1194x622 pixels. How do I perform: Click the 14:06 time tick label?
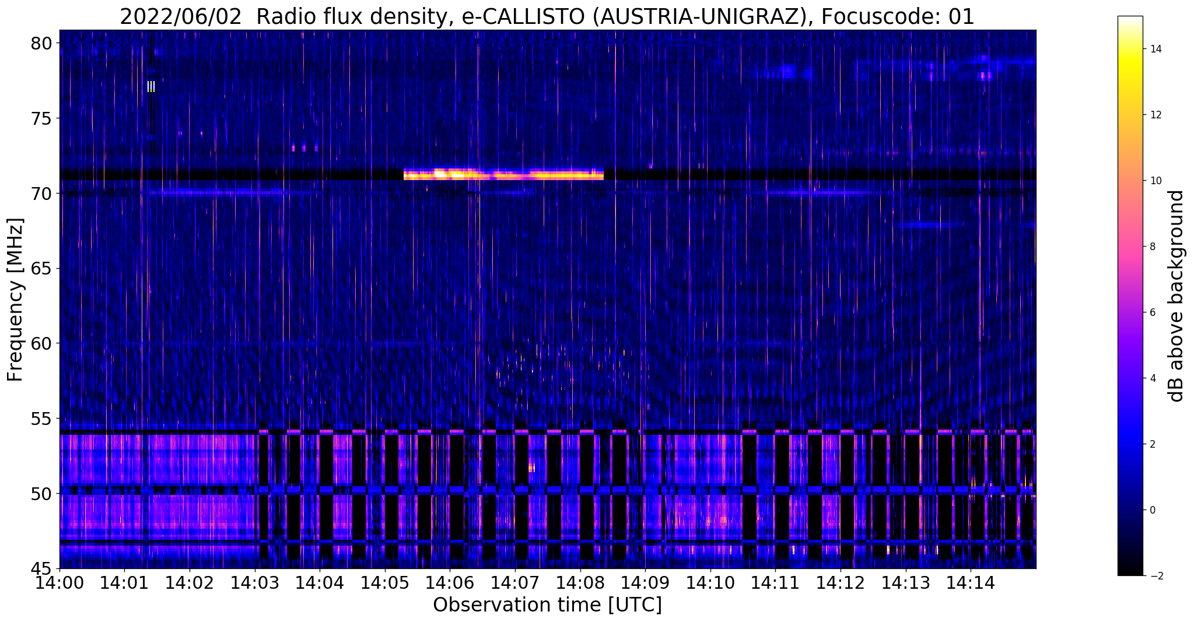450,582
